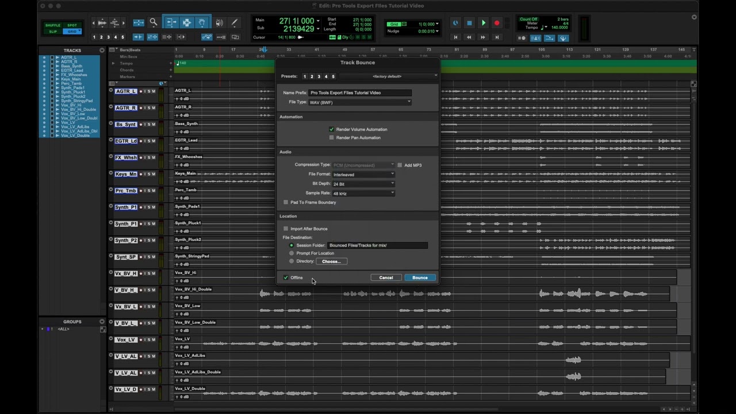Click the Session Folder path field

coord(377,246)
